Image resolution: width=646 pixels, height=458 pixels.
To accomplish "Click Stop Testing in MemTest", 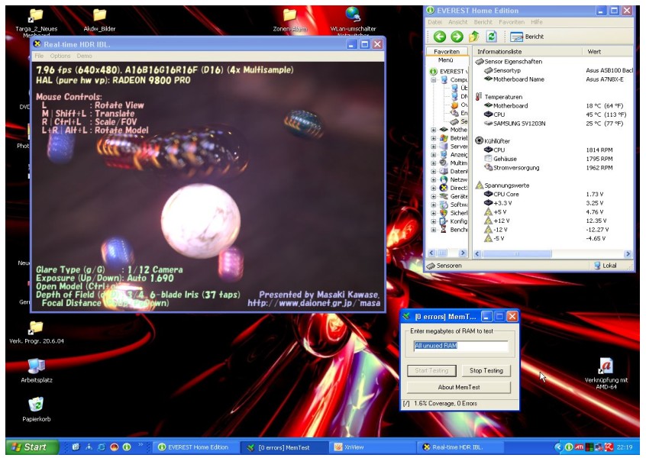I will tap(486, 371).
